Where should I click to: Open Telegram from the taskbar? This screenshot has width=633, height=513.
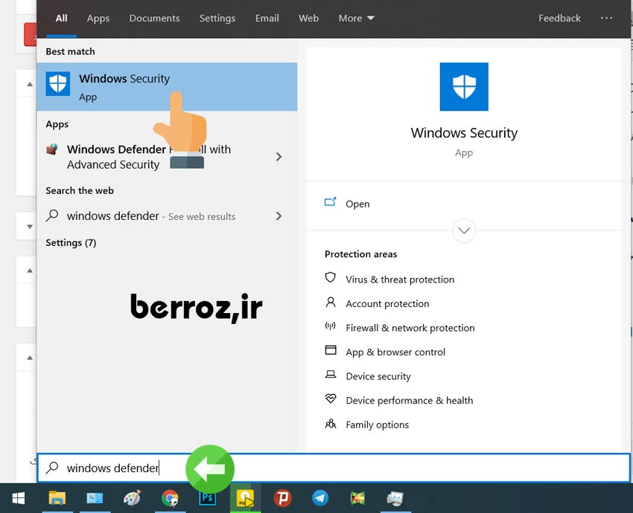point(319,497)
